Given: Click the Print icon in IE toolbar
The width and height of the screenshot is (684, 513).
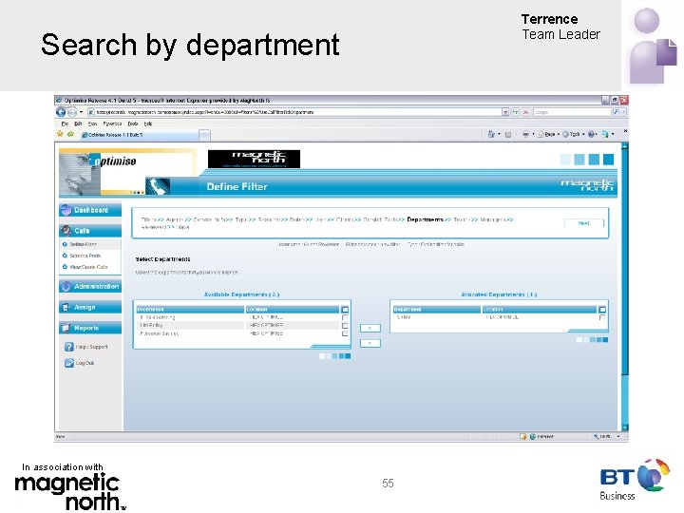Looking at the screenshot, I should point(525,134).
